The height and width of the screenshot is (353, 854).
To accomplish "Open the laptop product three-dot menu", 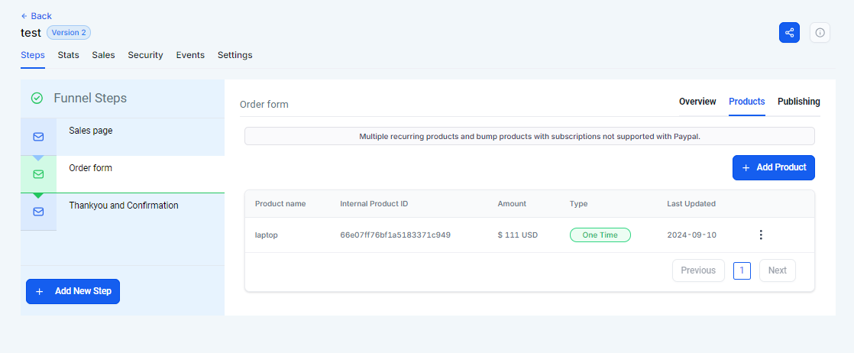I will tap(760, 235).
